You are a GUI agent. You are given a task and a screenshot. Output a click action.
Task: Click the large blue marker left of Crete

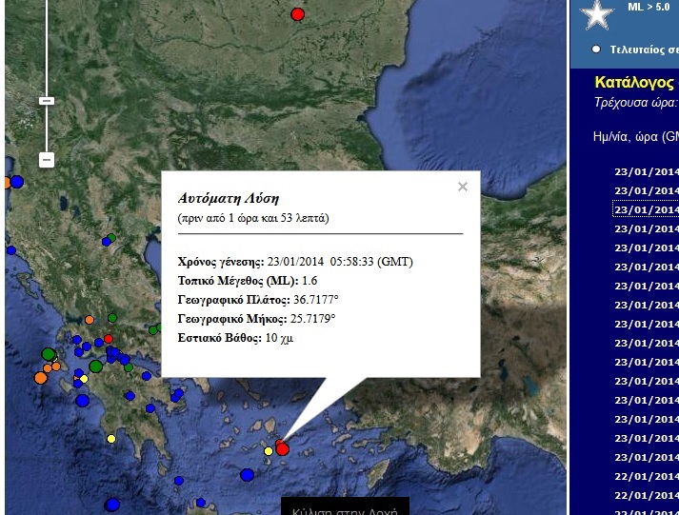[112, 505]
